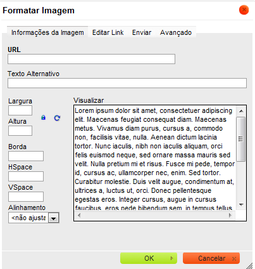This screenshot has width=255, height=269.
Task: Click the reset size refresh icon
Action: point(57,118)
